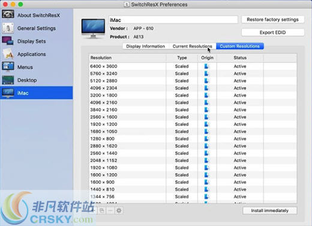Click the iMac display name field
Image resolution: width=312 pixels, height=226 pixels.
[173, 20]
